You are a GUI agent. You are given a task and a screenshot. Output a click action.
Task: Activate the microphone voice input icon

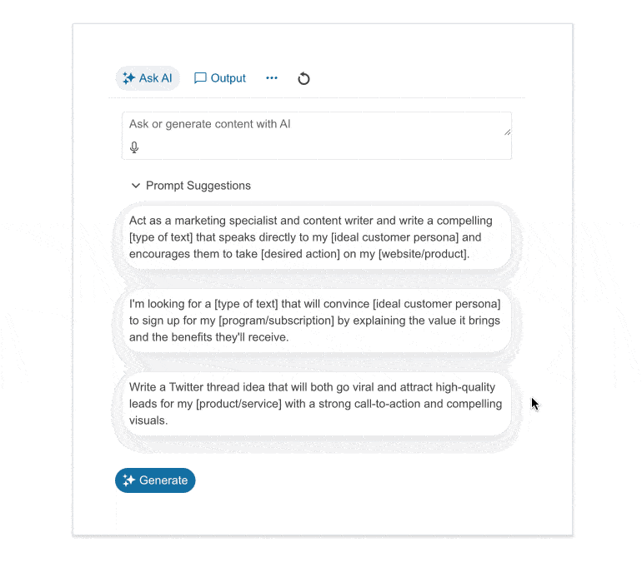(x=134, y=147)
